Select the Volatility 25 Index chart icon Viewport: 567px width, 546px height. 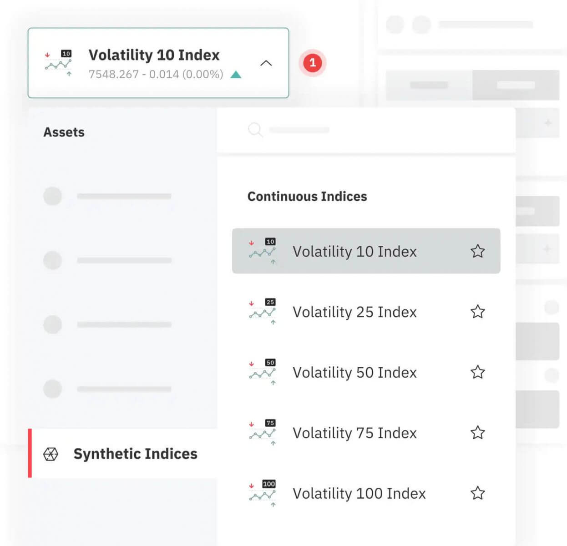pos(263,312)
